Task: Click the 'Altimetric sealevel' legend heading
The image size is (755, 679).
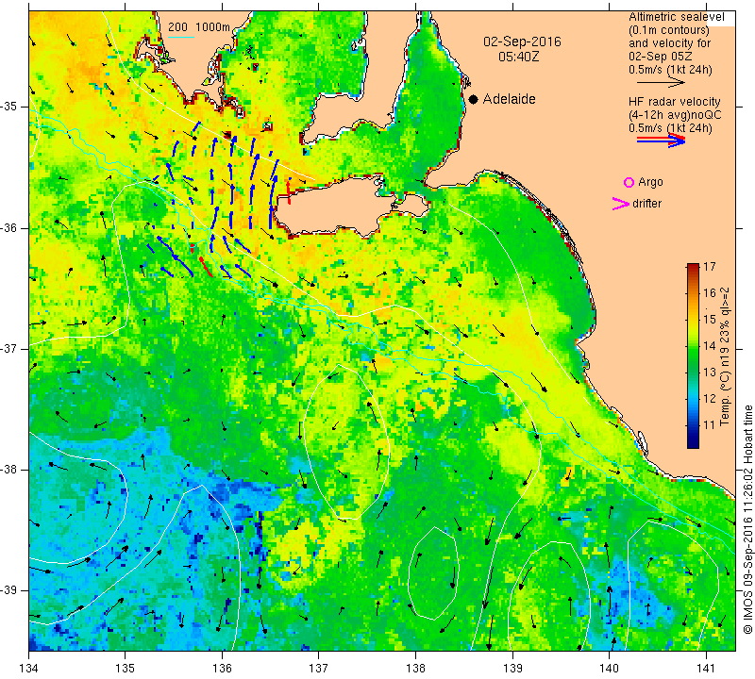Action: coord(676,17)
